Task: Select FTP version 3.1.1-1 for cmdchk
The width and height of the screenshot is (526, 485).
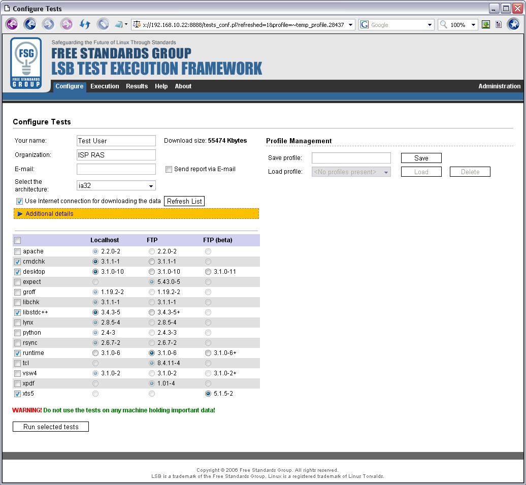Action: coord(152,262)
